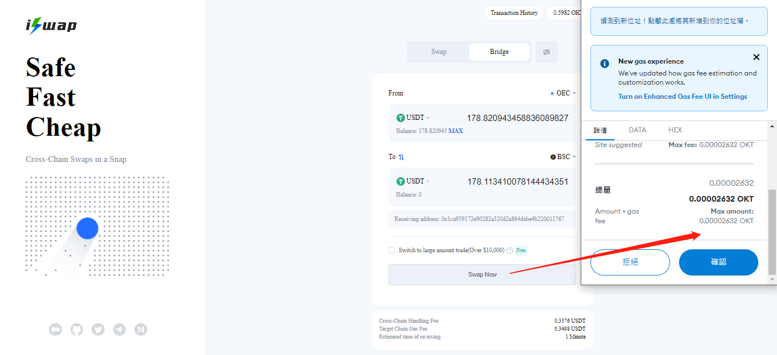Open the first social link icon

click(55, 329)
